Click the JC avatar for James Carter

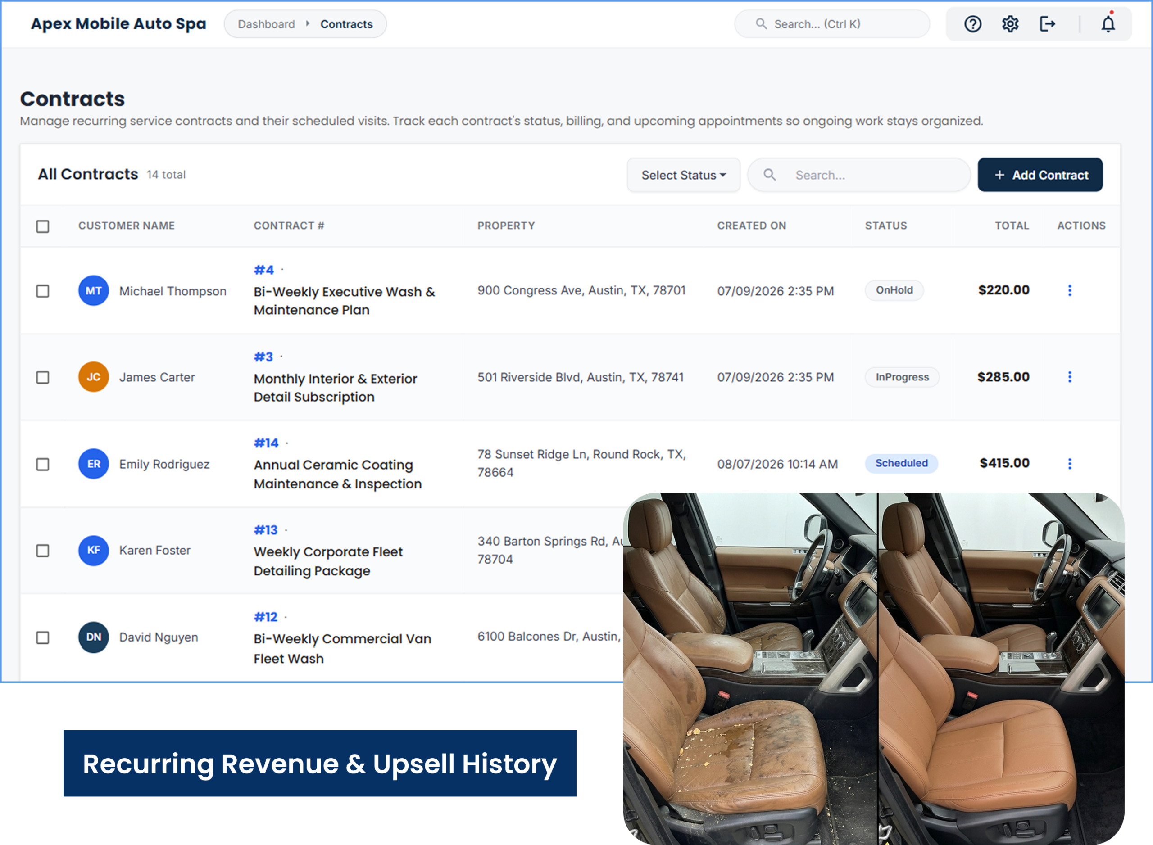click(x=94, y=377)
